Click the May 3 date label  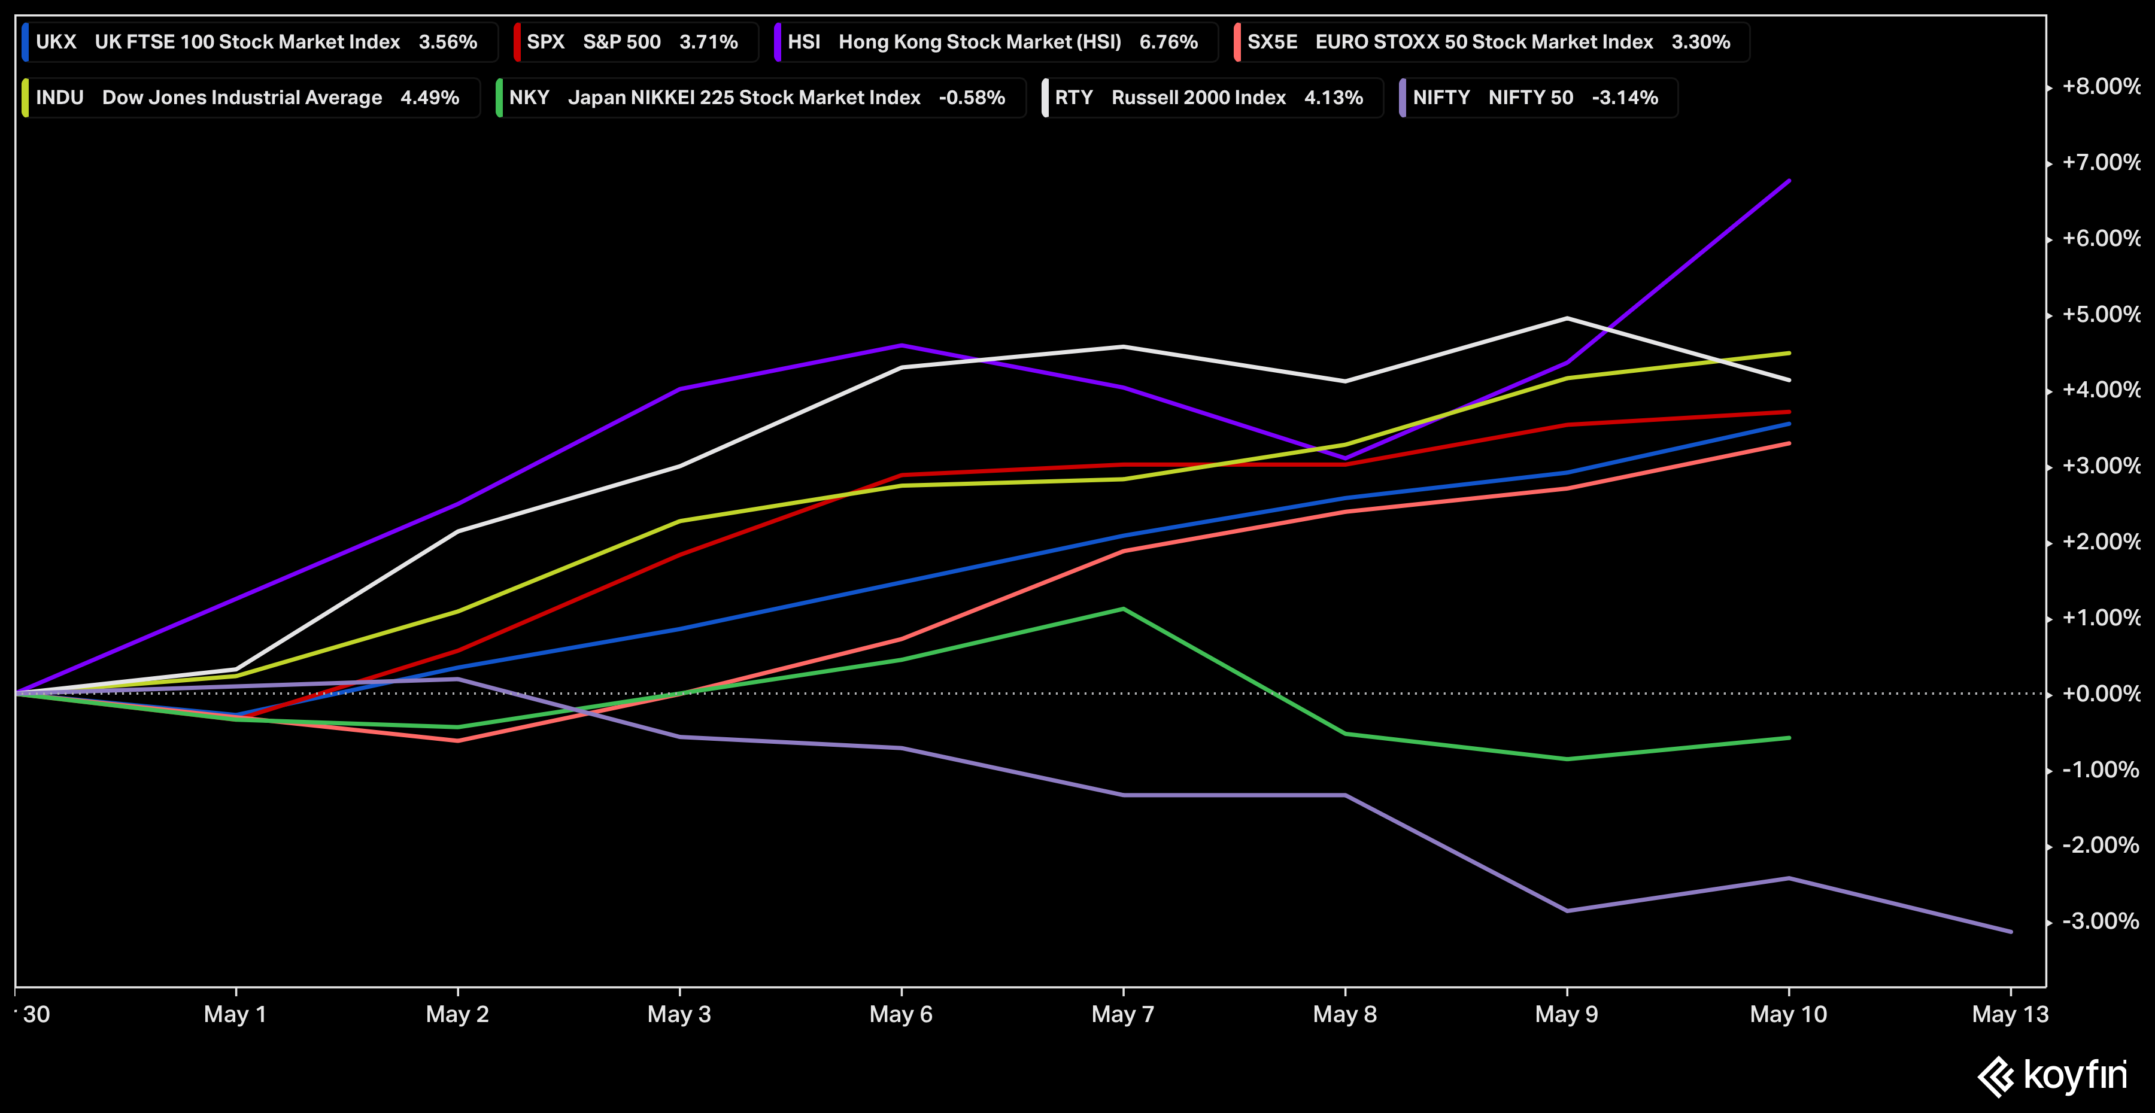(x=678, y=1014)
